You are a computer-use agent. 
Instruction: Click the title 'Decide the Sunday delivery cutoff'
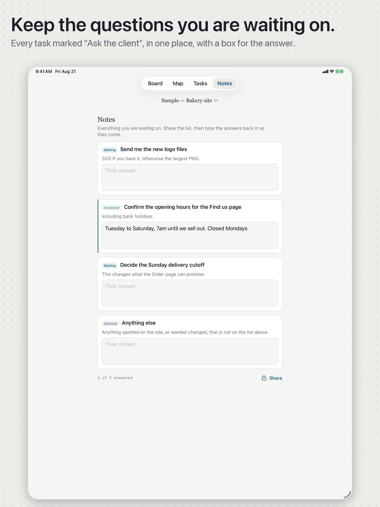162,265
